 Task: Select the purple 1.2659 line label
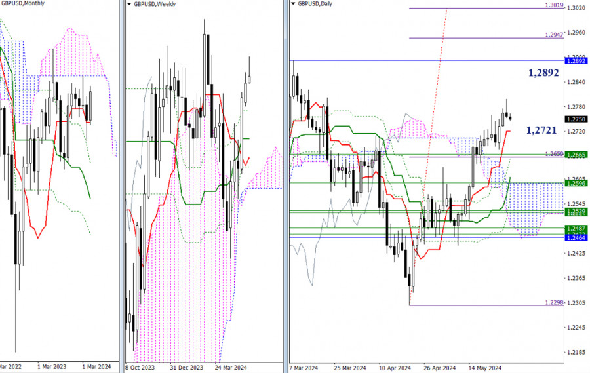[x=554, y=154]
